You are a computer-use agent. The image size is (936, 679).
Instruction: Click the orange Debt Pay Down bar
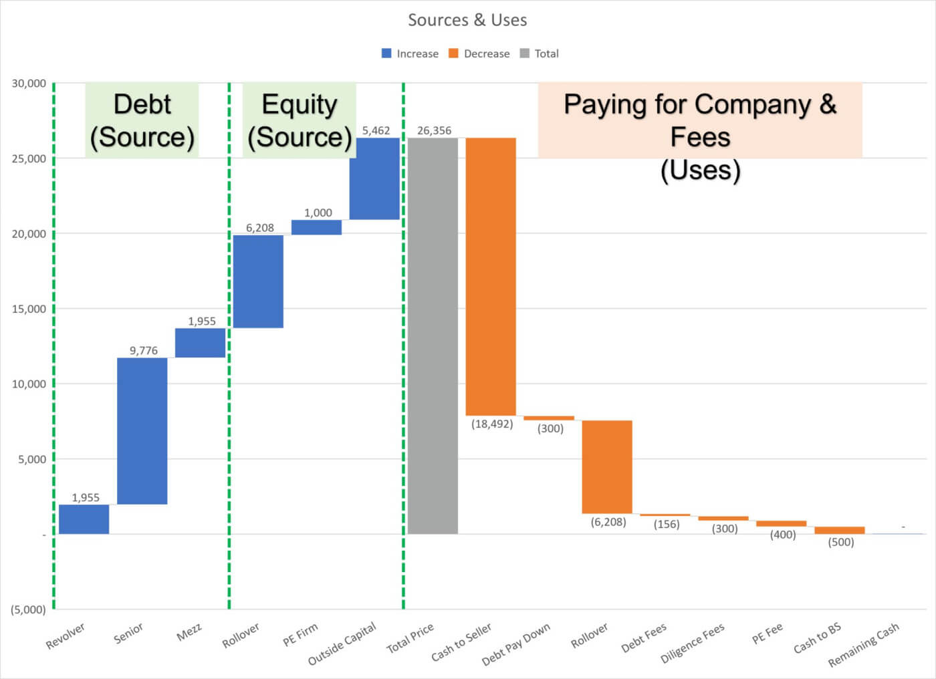(549, 418)
